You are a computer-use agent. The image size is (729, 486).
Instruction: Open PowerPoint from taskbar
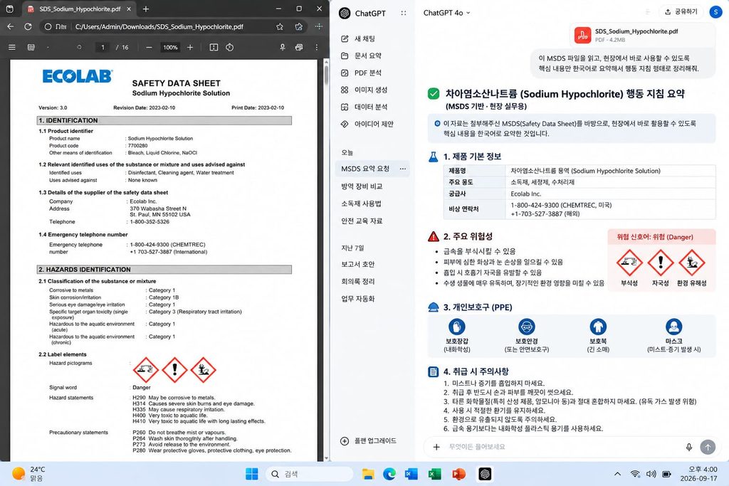click(458, 474)
